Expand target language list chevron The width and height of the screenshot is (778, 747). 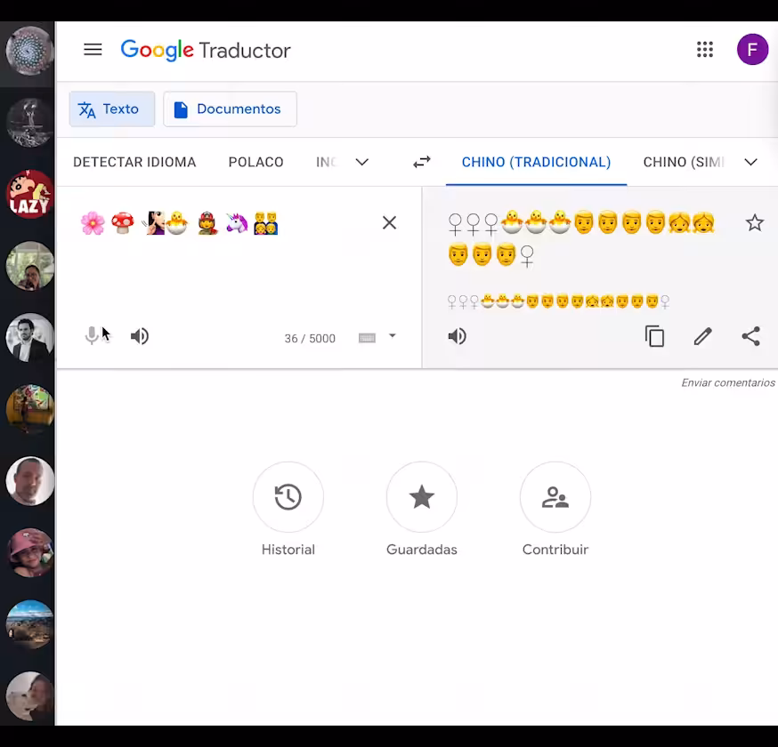750,162
